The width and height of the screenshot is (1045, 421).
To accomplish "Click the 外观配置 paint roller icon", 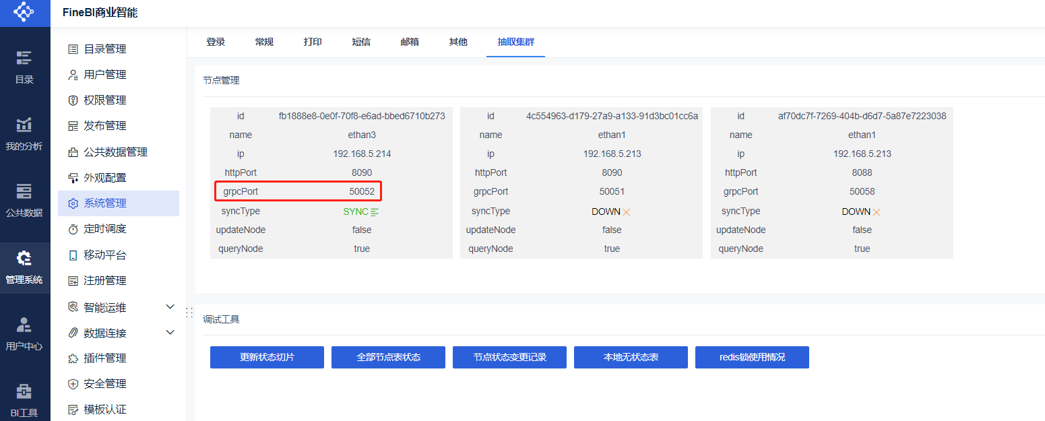I will point(73,178).
